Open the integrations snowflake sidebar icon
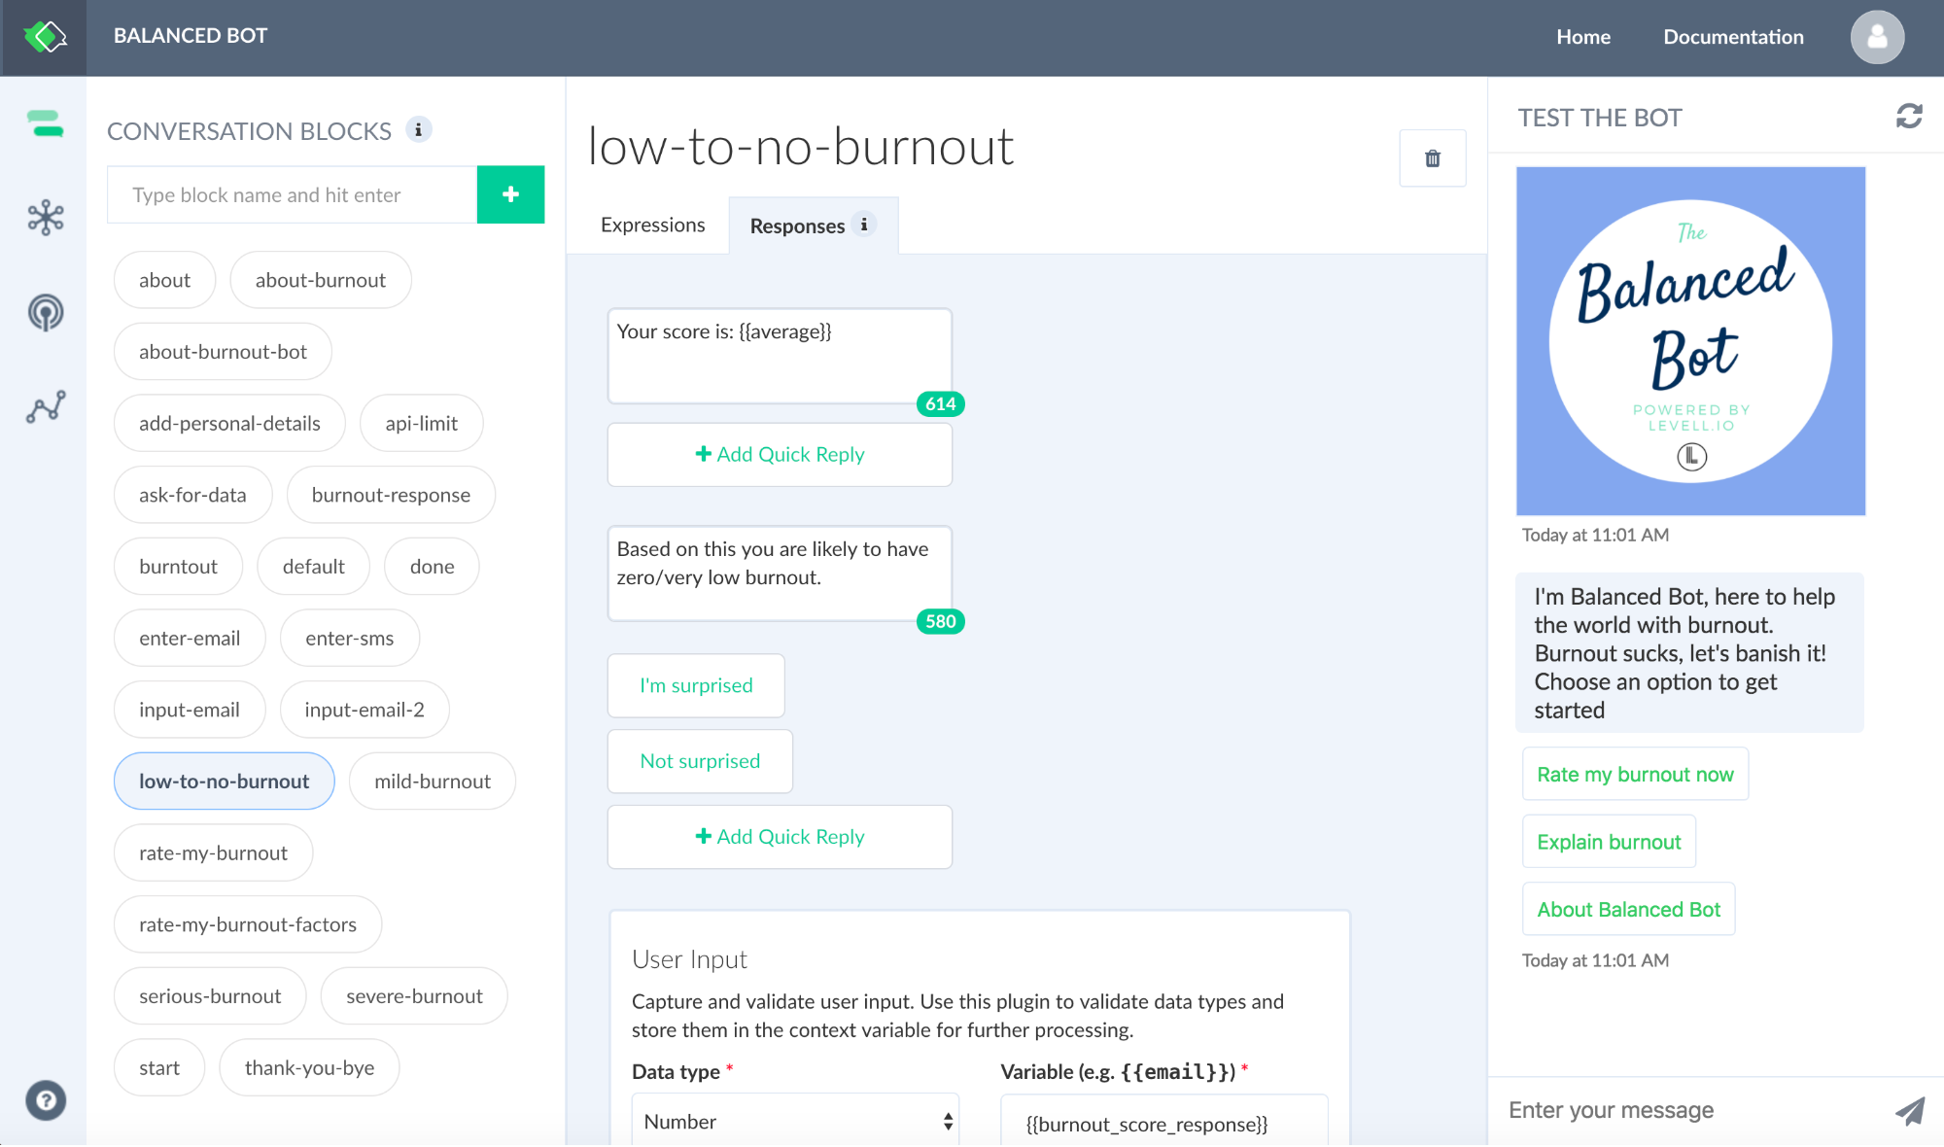1944x1147 pixels. 45,218
